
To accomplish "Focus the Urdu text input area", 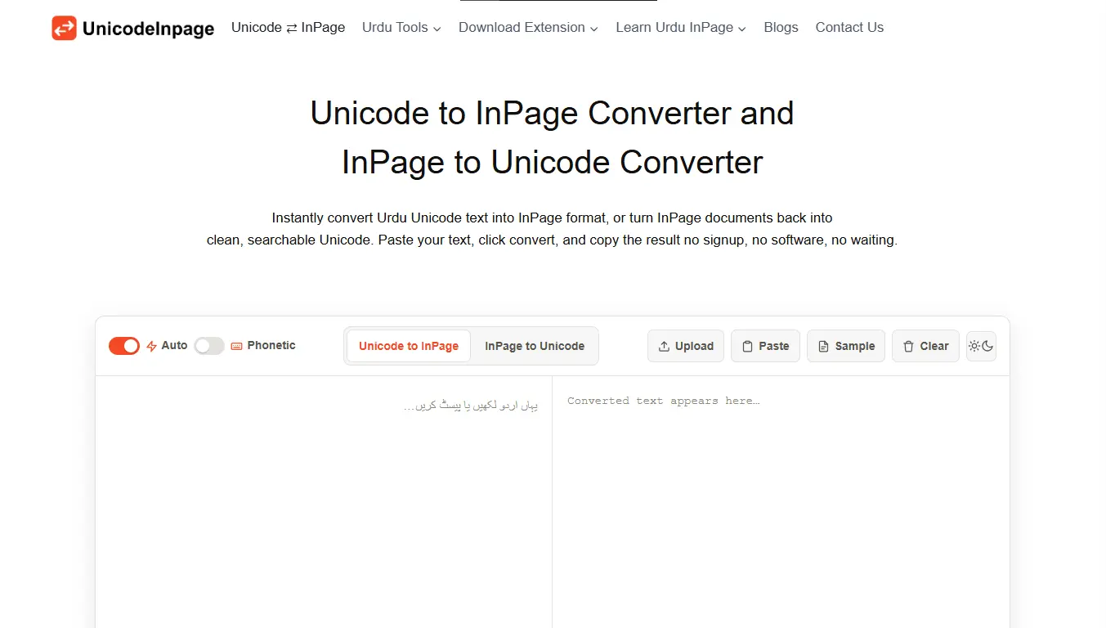I will 324,502.
